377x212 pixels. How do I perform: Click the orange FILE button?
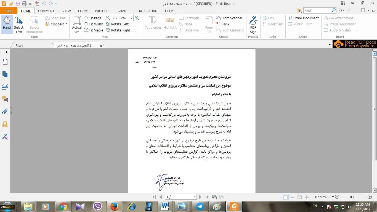pyautogui.click(x=9, y=11)
